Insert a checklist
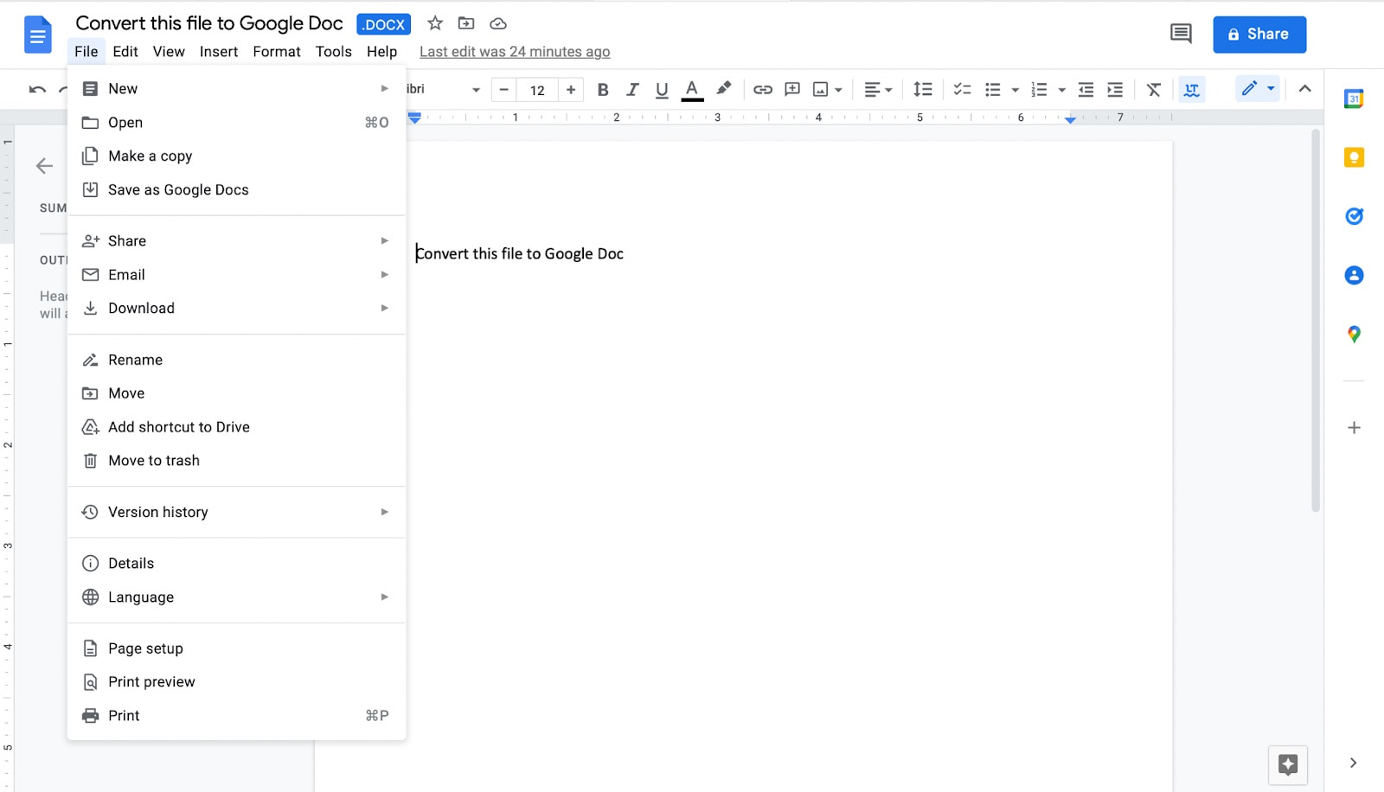Image resolution: width=1384 pixels, height=792 pixels. coord(962,89)
